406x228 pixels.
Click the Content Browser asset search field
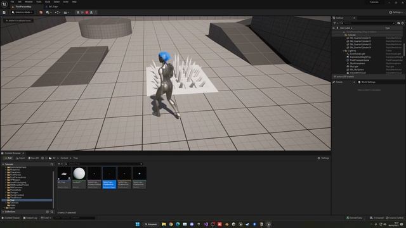[x=103, y=164]
